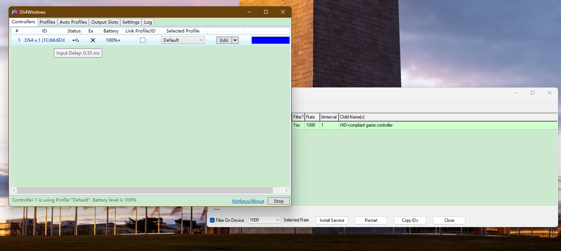
Task: Click the Rate column header
Action: [x=312, y=117]
